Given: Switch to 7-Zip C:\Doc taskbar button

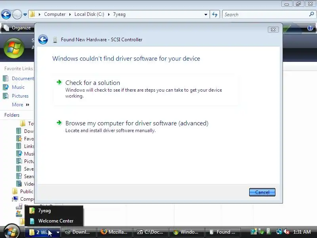Looking at the screenshot, I should [x=151, y=232].
